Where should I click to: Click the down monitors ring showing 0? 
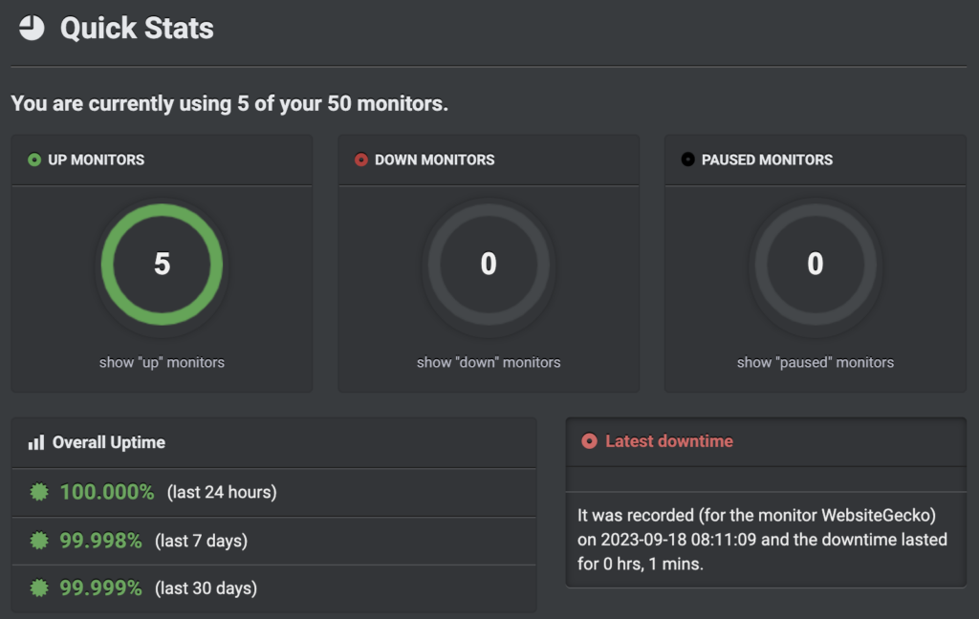tap(489, 264)
